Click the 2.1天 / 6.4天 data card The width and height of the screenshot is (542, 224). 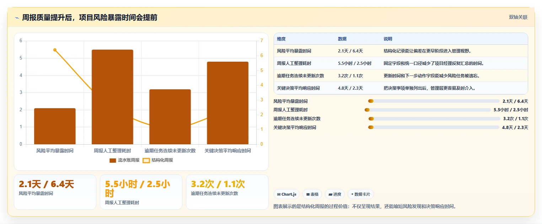pyautogui.click(x=55, y=192)
